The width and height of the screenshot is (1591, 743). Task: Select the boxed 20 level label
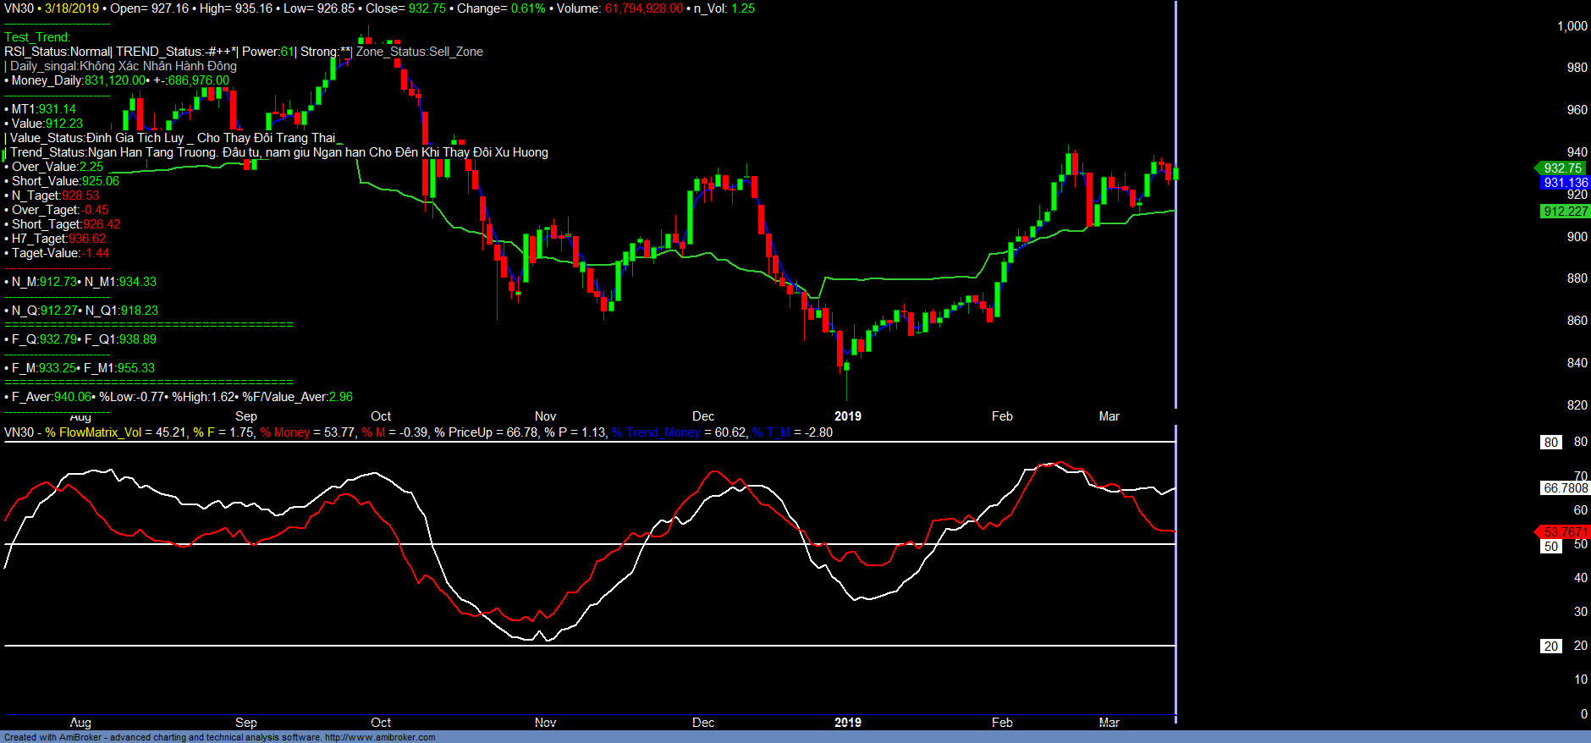[x=1550, y=647]
